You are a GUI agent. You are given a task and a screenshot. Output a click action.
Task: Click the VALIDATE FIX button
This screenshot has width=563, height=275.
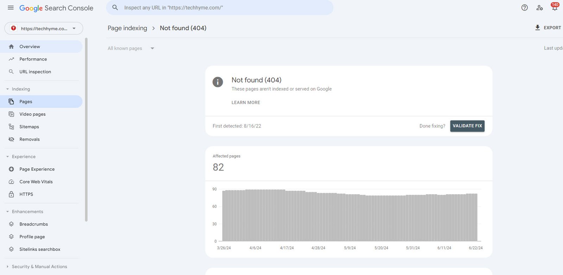click(x=467, y=126)
